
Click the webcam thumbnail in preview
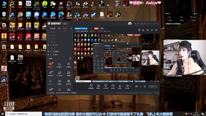pos(150,58)
